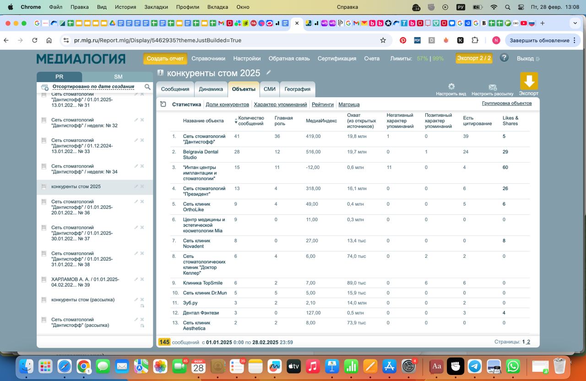
Task: Click the refresh icon left of Статистика
Action: click(163, 104)
